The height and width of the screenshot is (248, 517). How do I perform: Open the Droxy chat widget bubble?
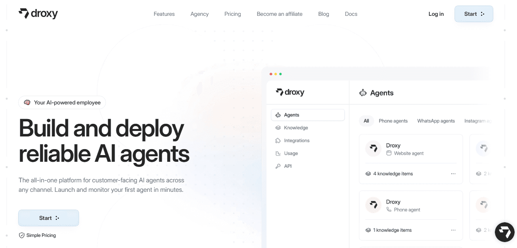tap(505, 232)
